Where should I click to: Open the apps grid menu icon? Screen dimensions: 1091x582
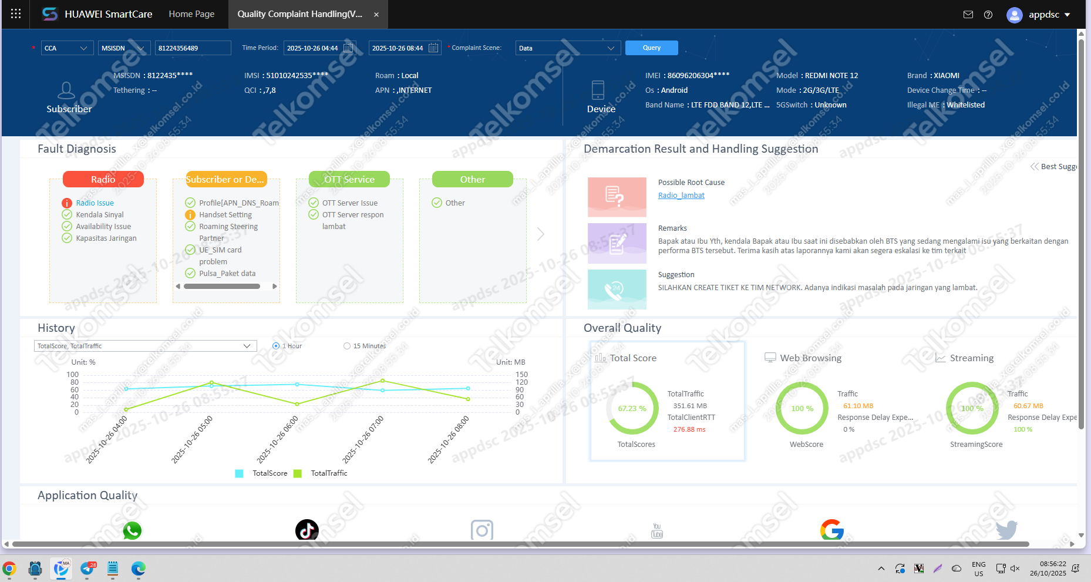[x=16, y=14]
